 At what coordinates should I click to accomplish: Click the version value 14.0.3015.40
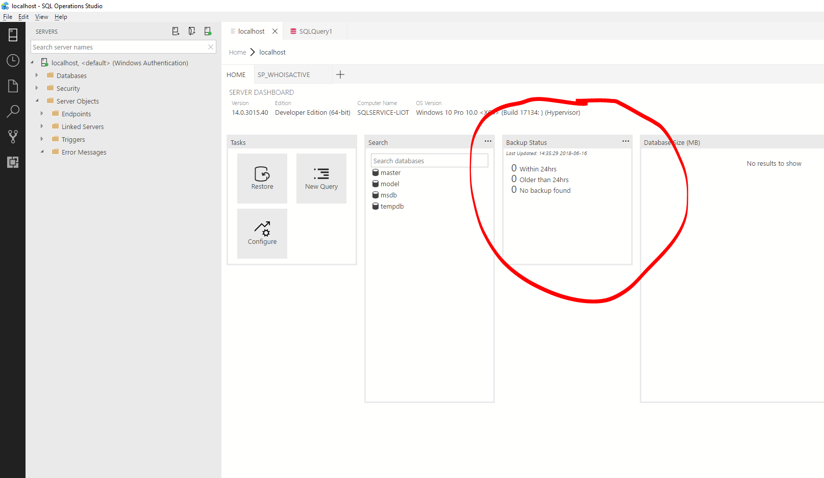click(x=250, y=112)
